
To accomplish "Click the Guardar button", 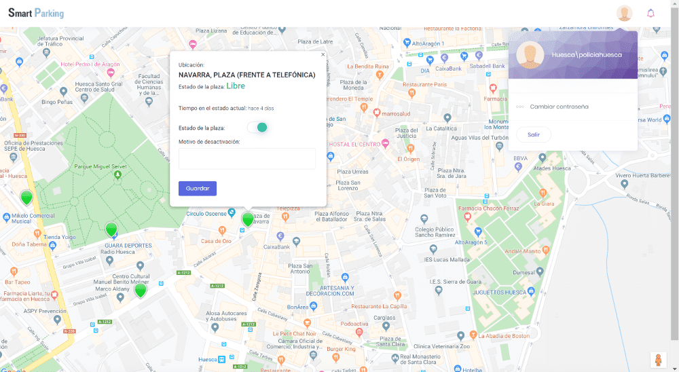I will pyautogui.click(x=198, y=189).
